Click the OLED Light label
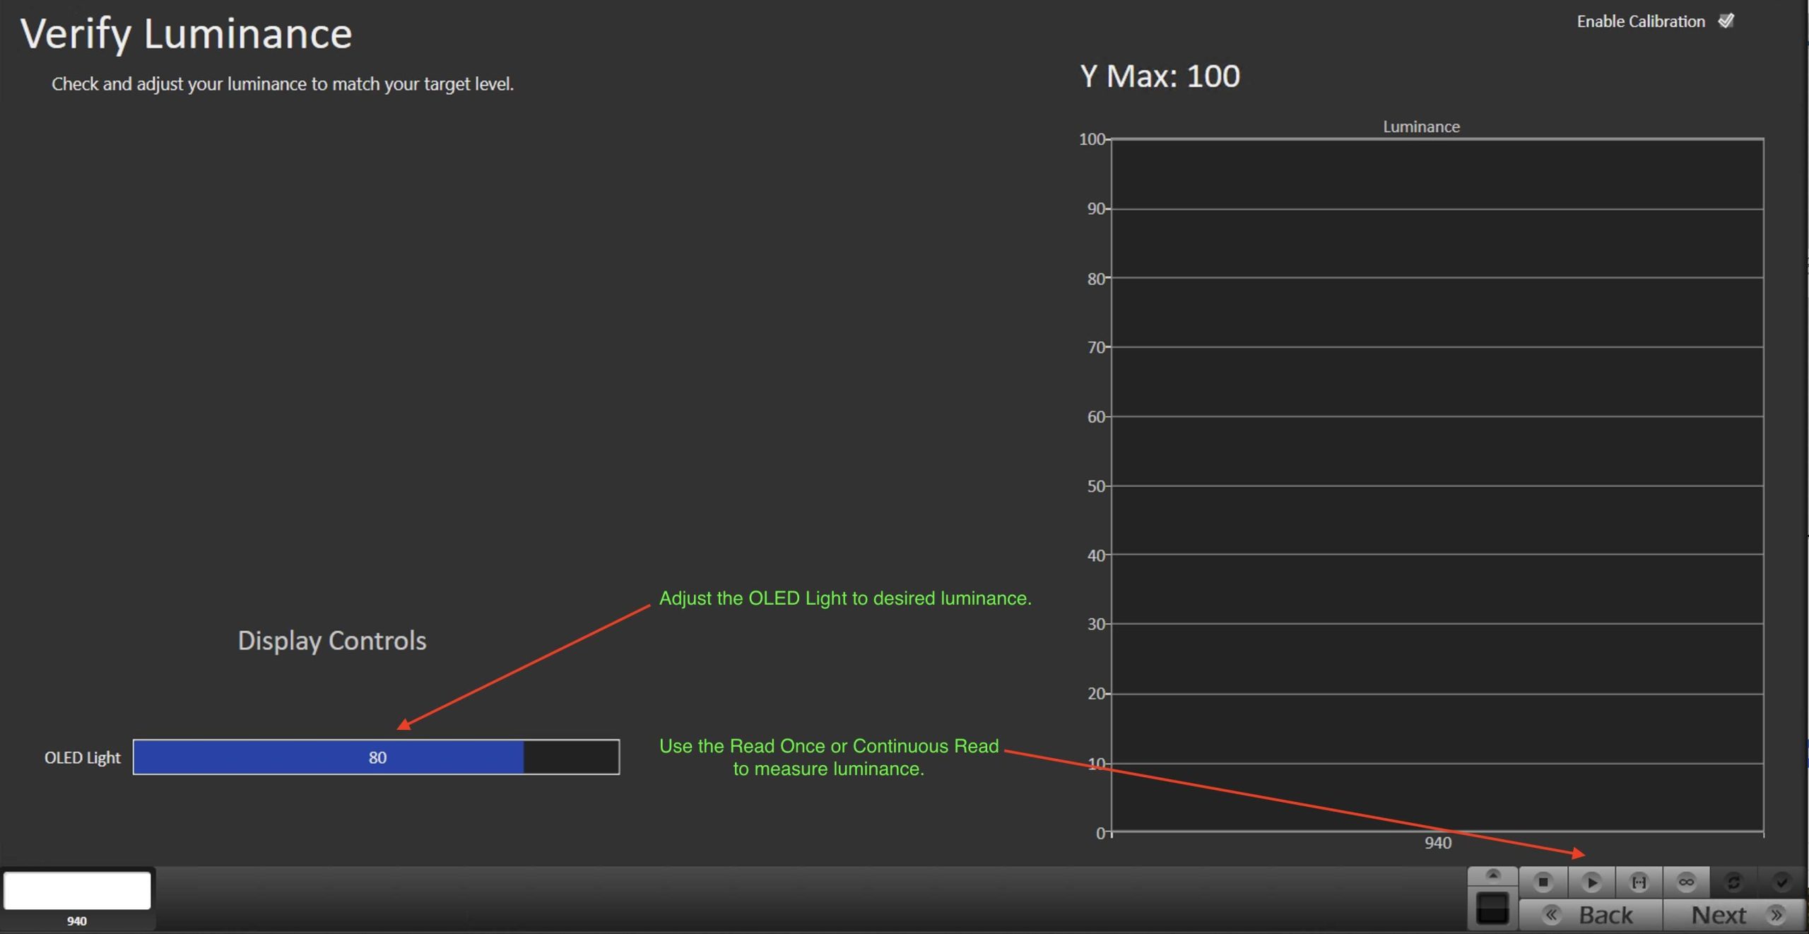The image size is (1809, 934). [82, 757]
